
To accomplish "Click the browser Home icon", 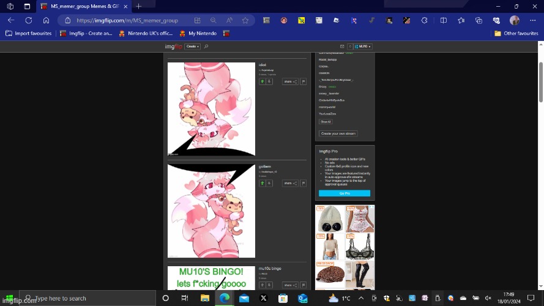I will click(x=46, y=20).
